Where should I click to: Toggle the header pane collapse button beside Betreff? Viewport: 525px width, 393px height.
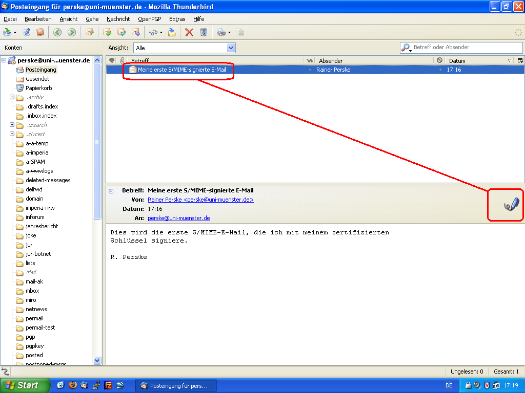point(111,190)
